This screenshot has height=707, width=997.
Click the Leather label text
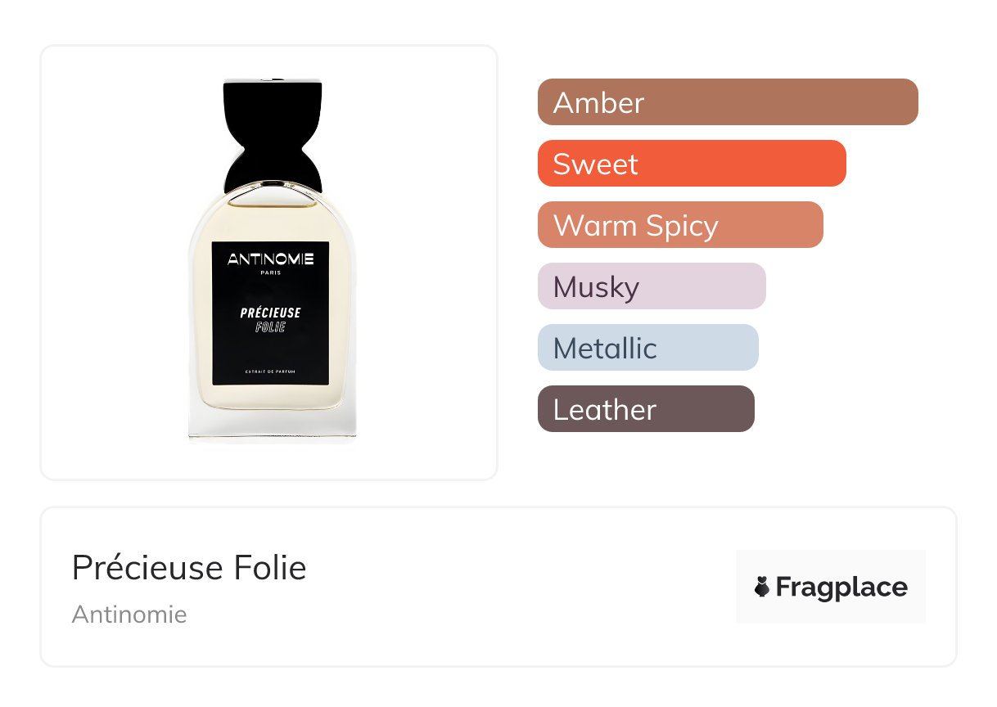tap(605, 409)
